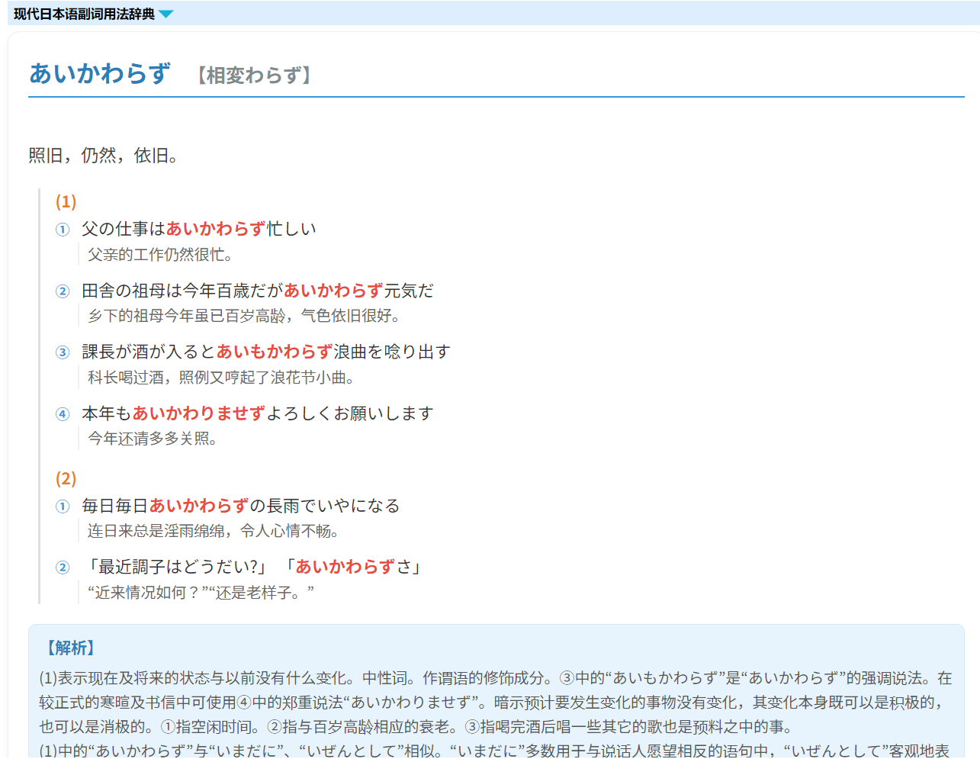Click the red highlighted あいもかわらず word
Image resolution: width=980 pixels, height=759 pixels.
275,352
